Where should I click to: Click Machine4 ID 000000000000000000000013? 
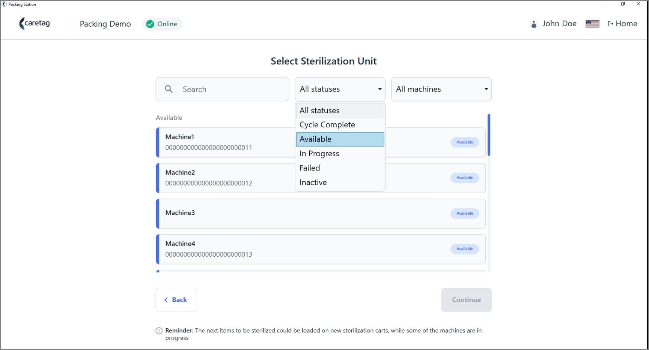pos(209,254)
